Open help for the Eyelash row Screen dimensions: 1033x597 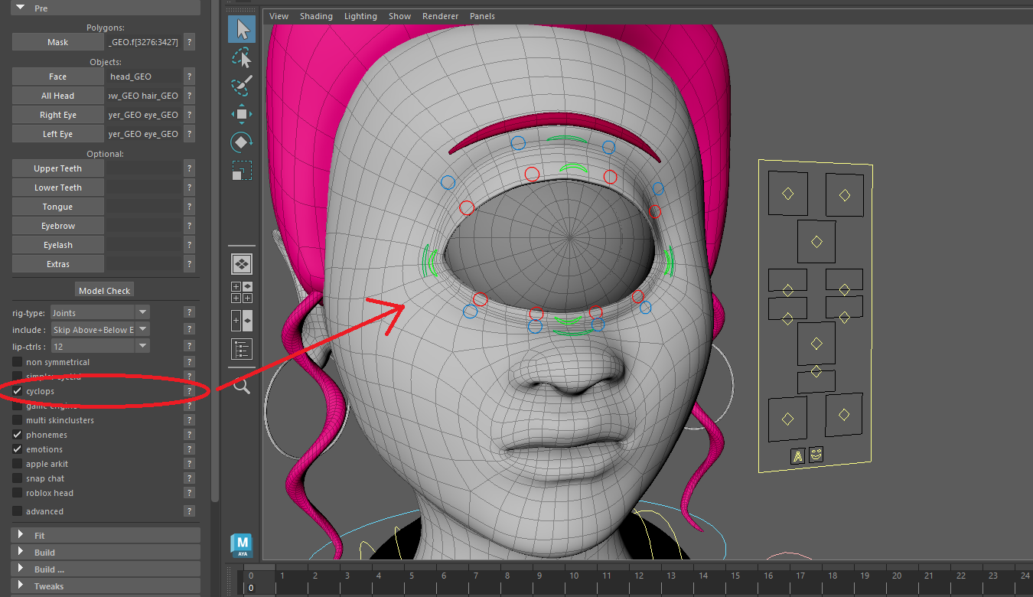tap(189, 245)
